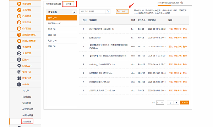Select the 红茶 (10) category
The image size is (213, 127).
[x=61, y=41]
